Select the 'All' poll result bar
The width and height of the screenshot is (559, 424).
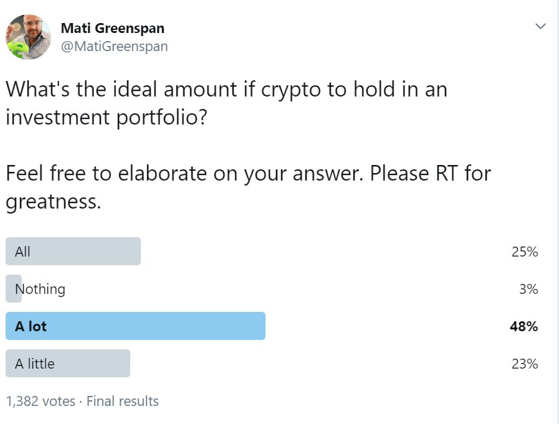point(73,251)
